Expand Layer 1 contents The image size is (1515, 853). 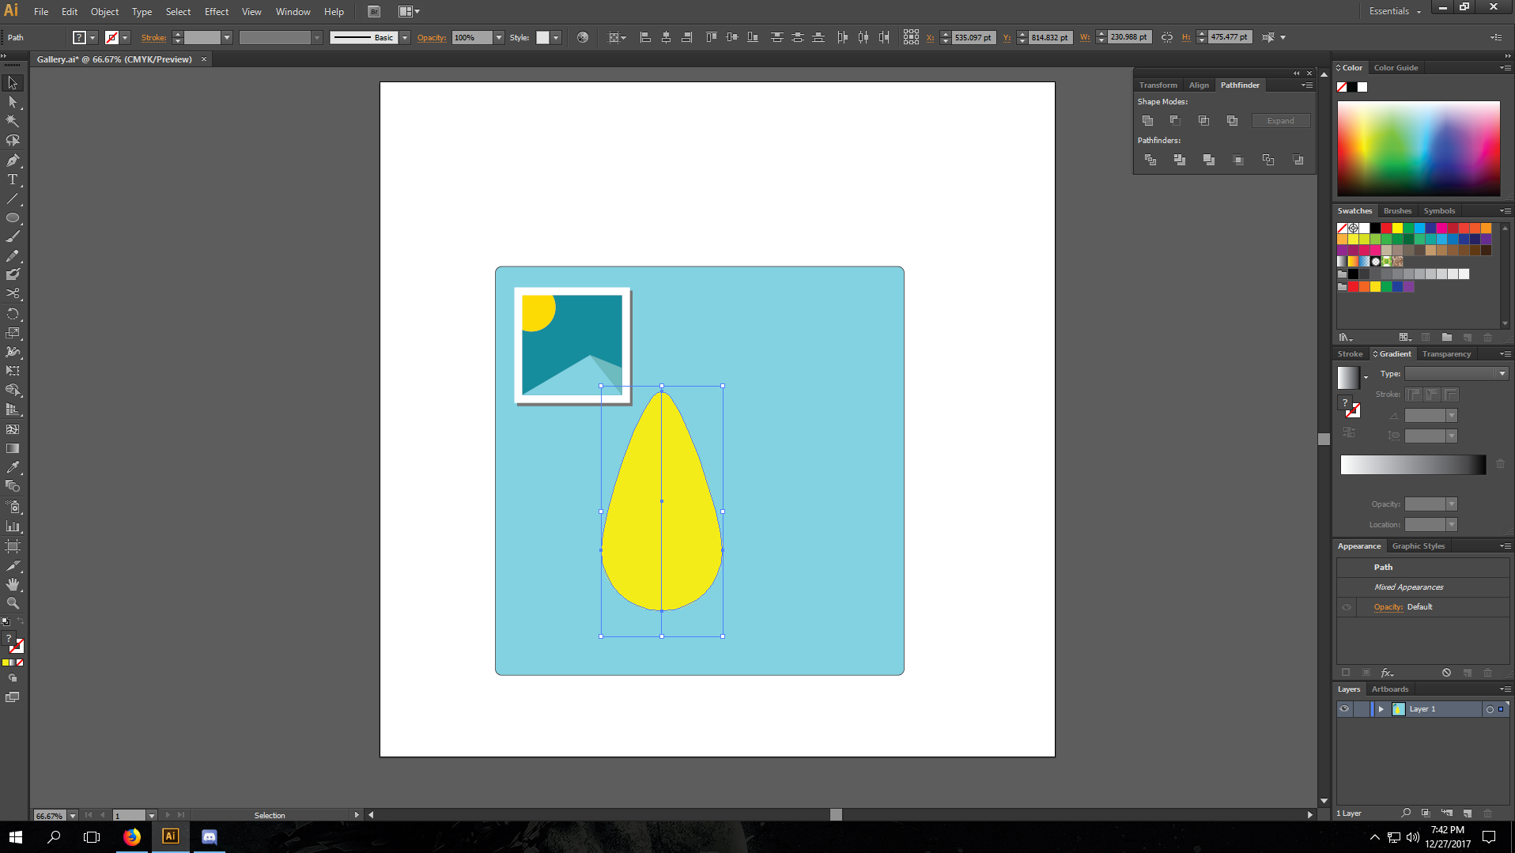pos(1381,709)
